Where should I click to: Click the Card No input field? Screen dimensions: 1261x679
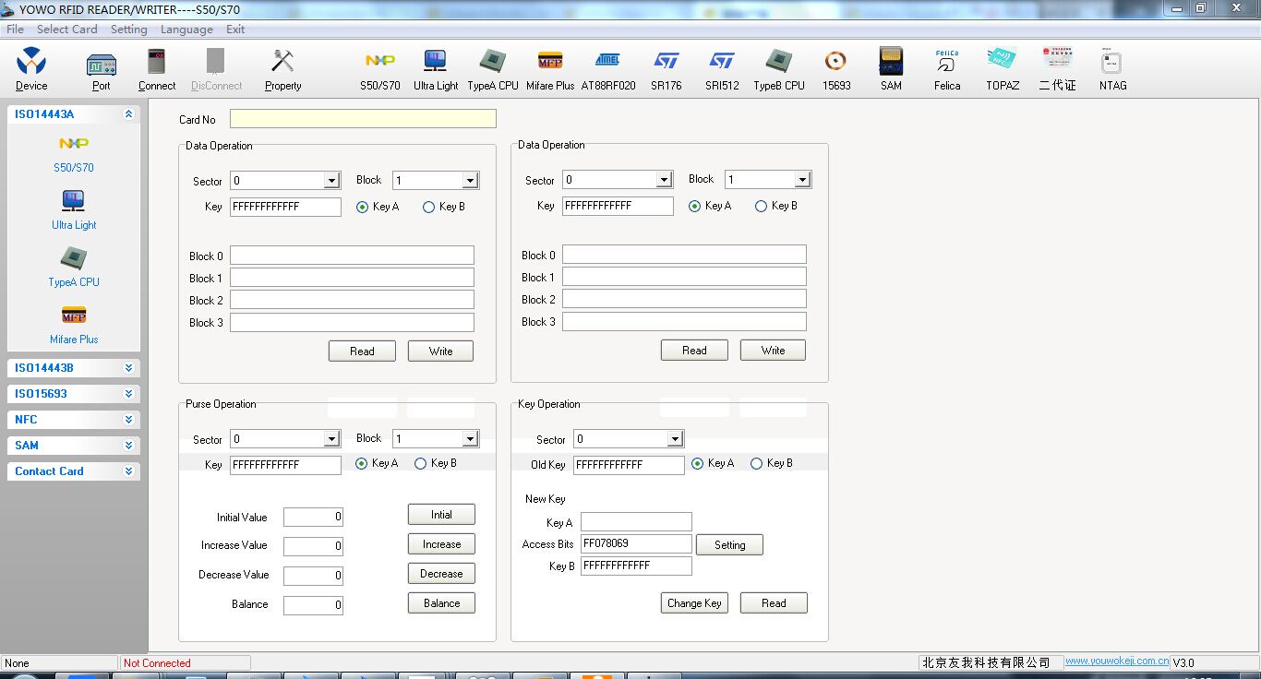pos(363,119)
